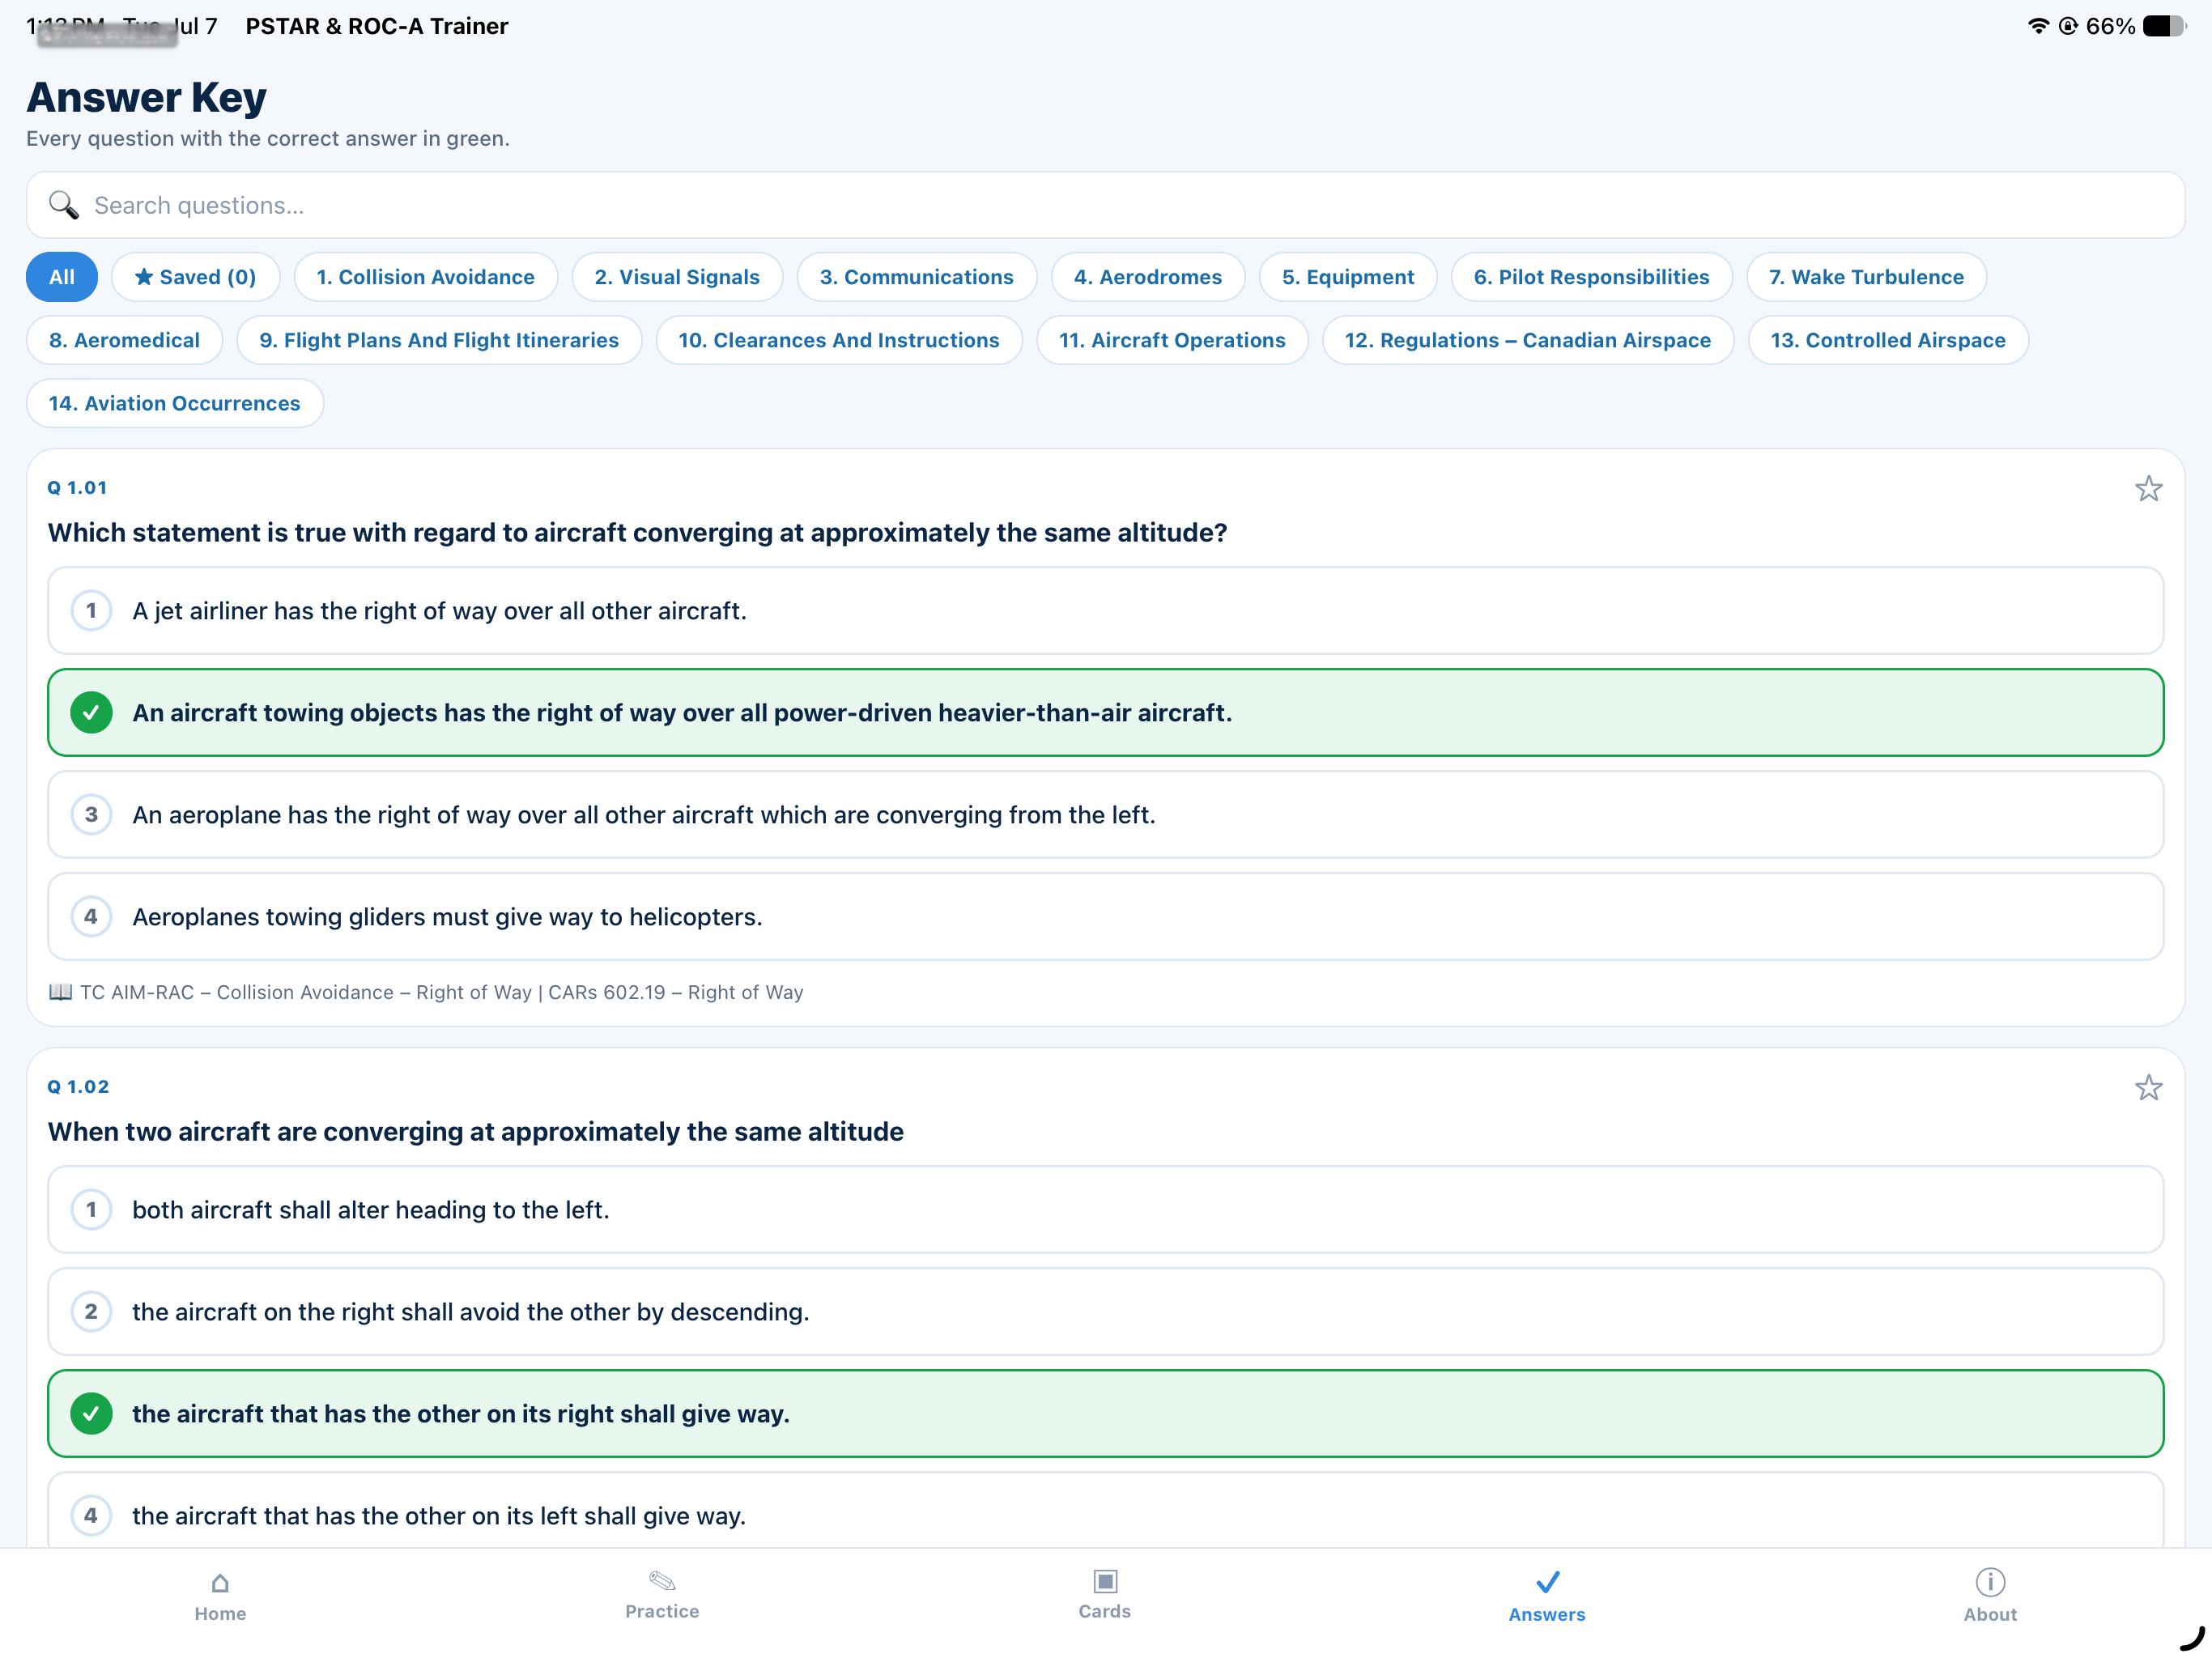Tap the Q 1.01 question text

tap(637, 533)
